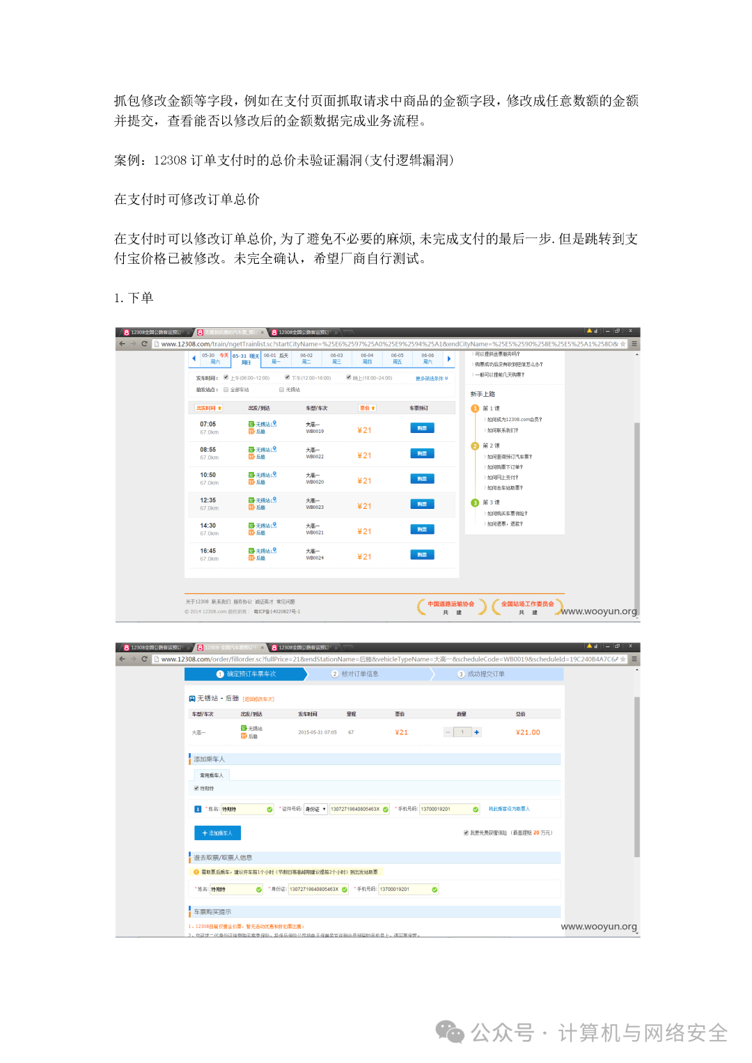The image size is (752, 1063).
Task: Click map pin icon in 12:35 departure row
Action: click(274, 500)
